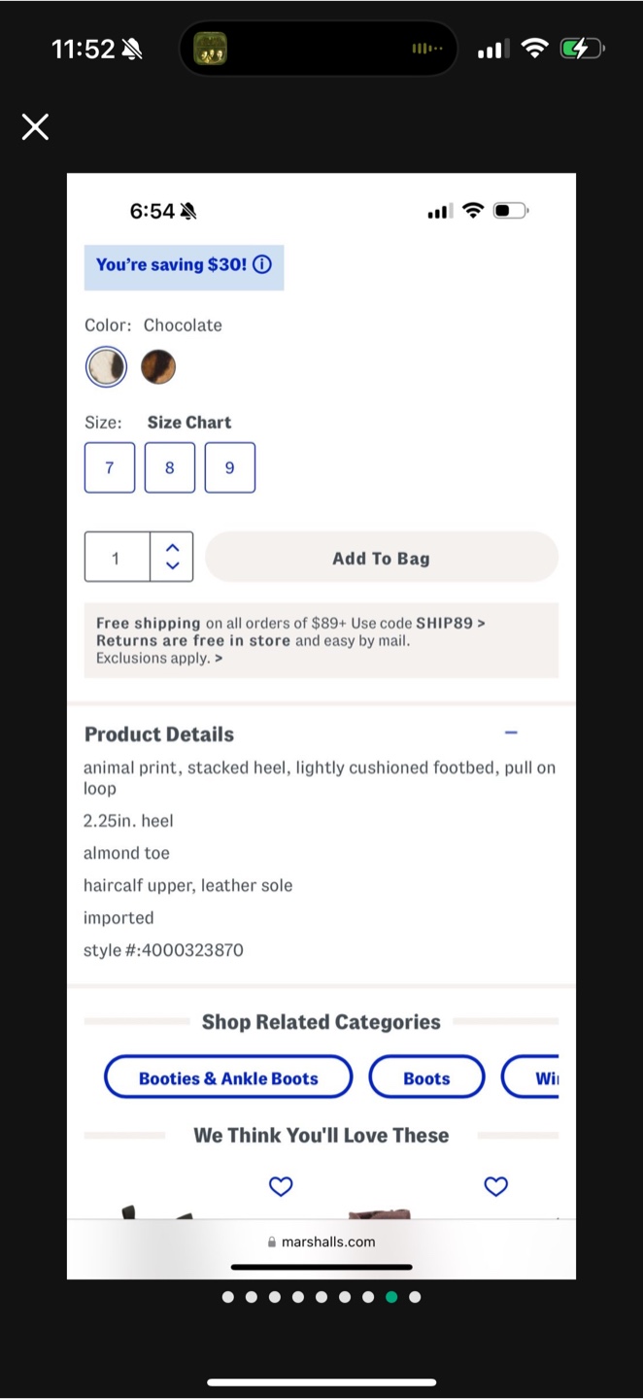Viewport: 643px width, 1399px height.
Task: Choose size 8
Action: coord(170,467)
